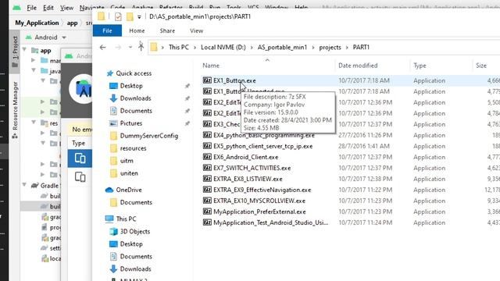Go up one folder level

tap(141, 47)
